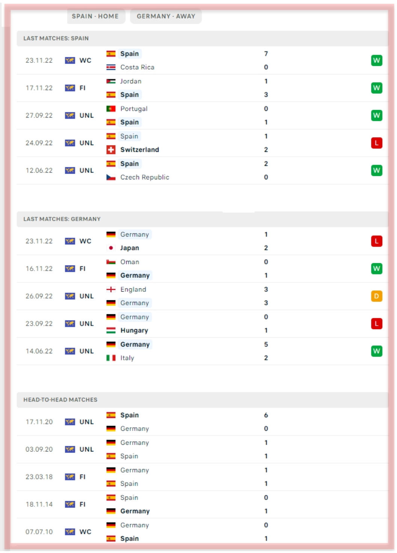Click the Head-to-Head Matches header
This screenshot has height=553, width=397.
pos(60,400)
